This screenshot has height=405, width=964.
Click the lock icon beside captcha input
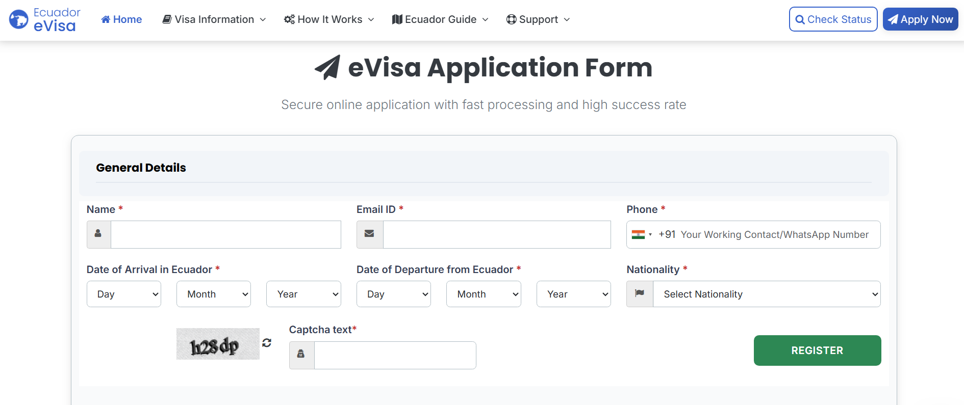[301, 354]
